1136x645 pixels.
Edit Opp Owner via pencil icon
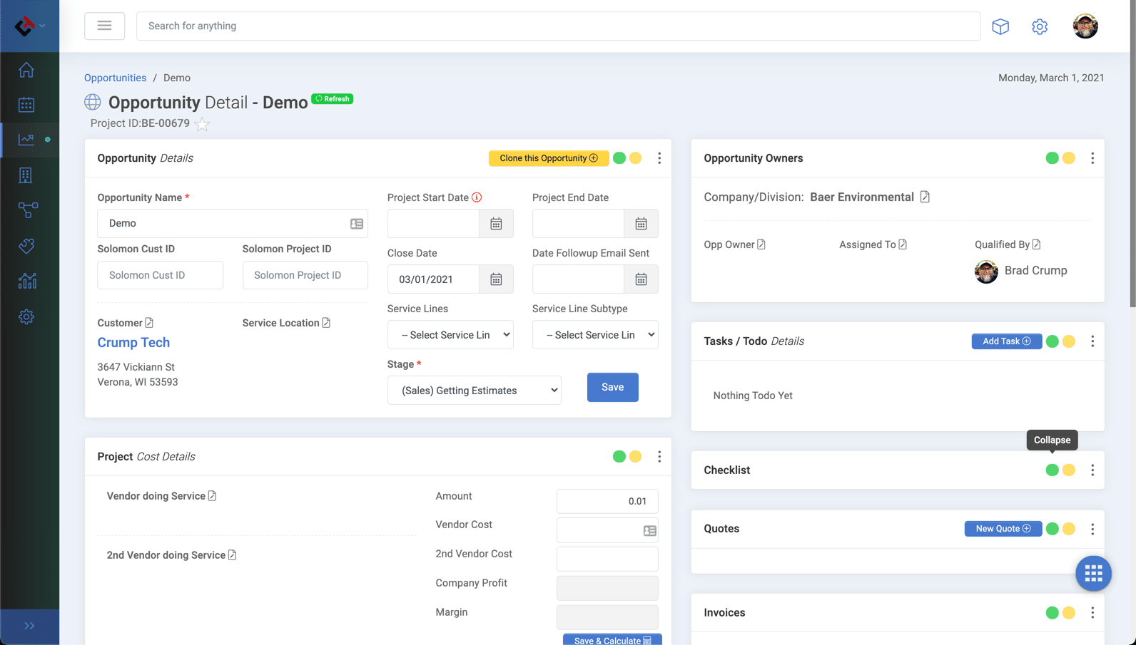pyautogui.click(x=761, y=244)
